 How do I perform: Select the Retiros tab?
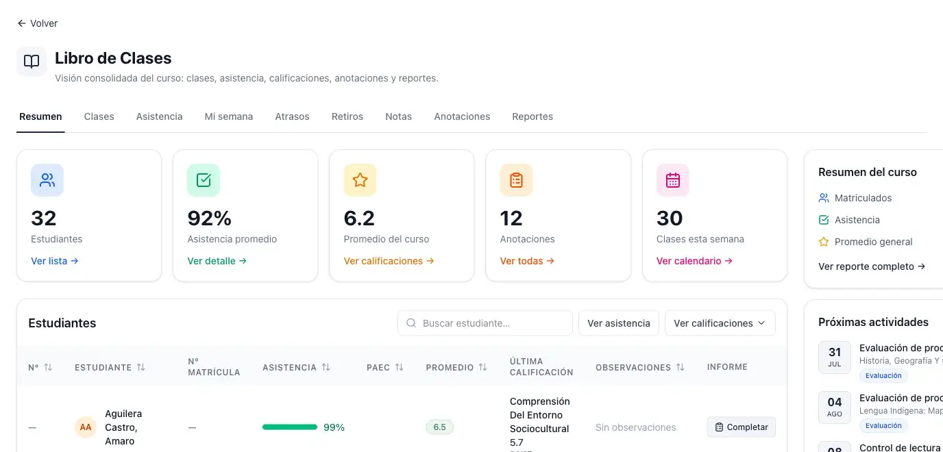[347, 116]
